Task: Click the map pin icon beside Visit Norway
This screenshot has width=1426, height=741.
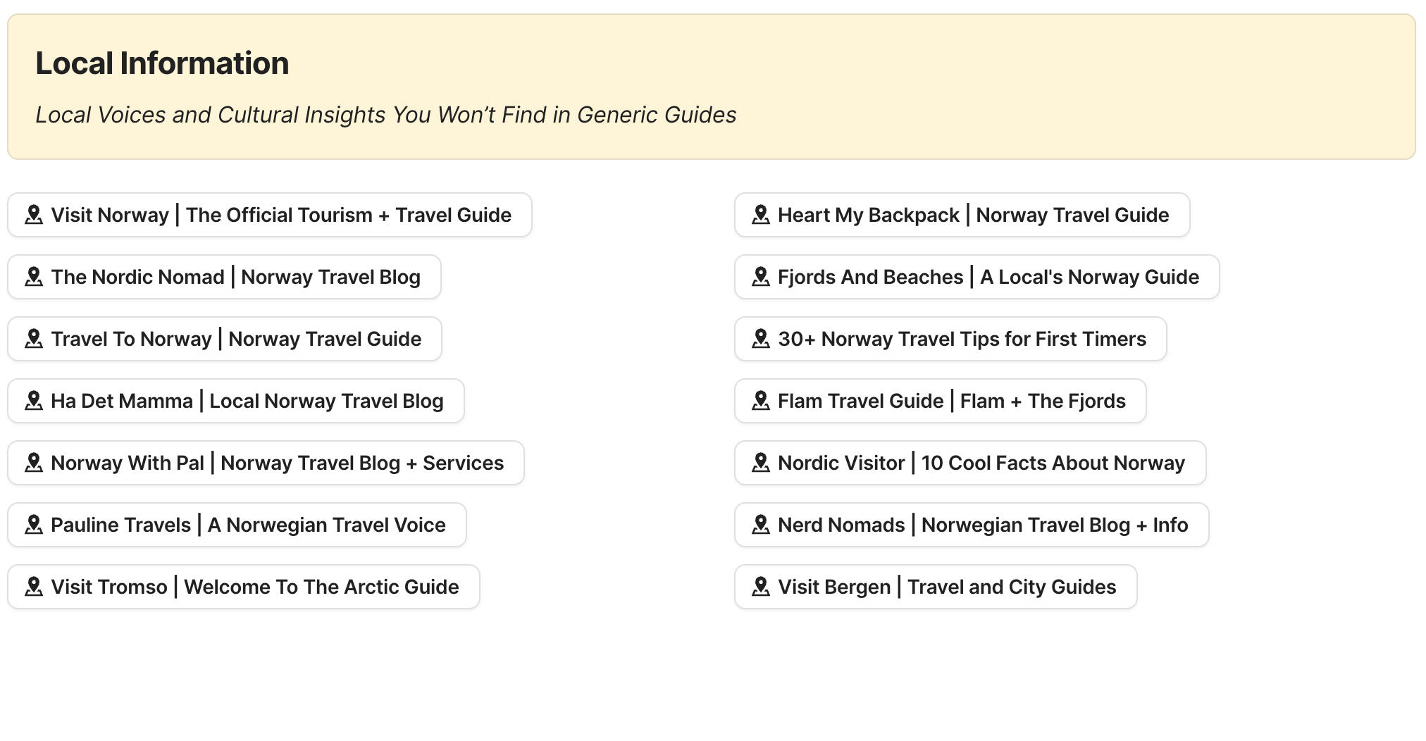Action: pyautogui.click(x=34, y=215)
